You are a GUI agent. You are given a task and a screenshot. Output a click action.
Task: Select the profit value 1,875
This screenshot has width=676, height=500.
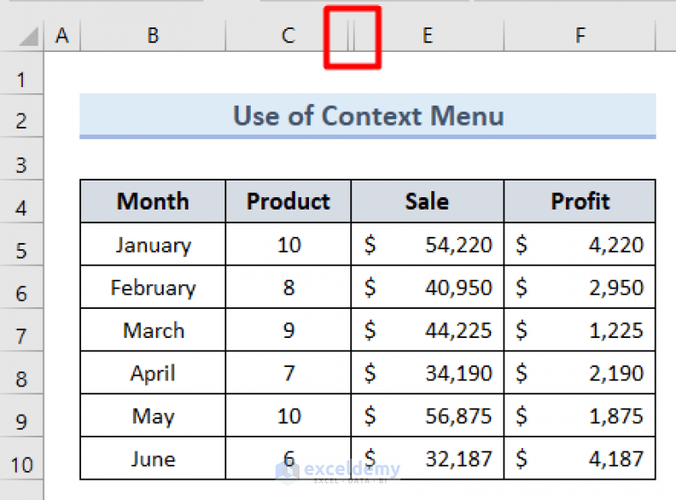coord(580,415)
